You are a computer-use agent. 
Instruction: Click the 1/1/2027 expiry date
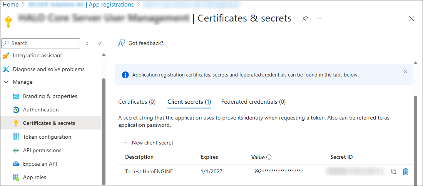tap(212, 171)
